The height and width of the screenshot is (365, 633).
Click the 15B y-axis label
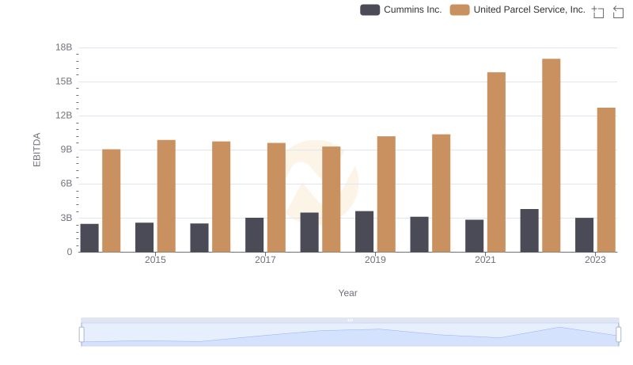point(64,82)
